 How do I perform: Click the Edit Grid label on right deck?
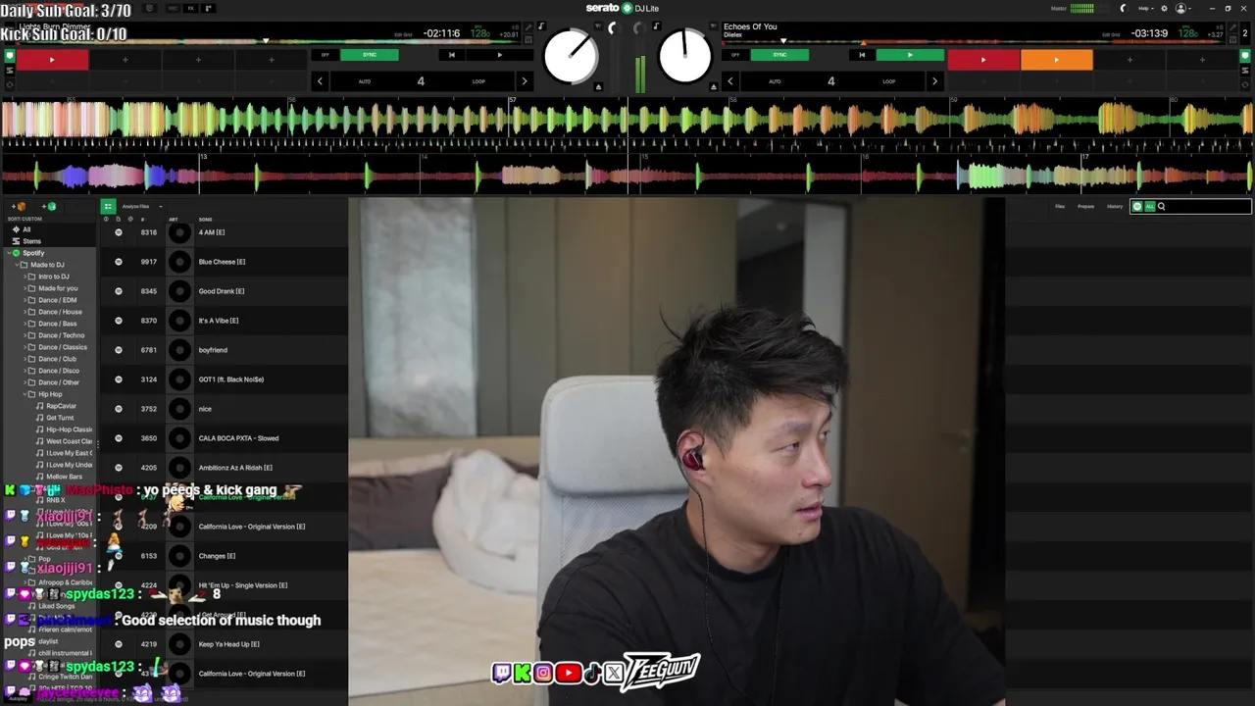point(1110,34)
